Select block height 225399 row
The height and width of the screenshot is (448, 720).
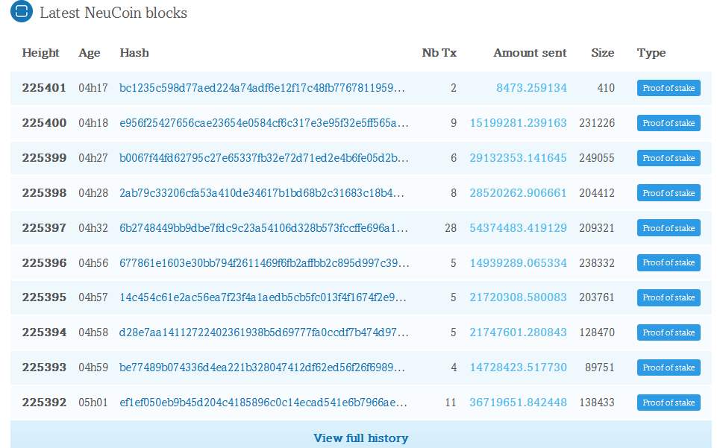coord(361,158)
